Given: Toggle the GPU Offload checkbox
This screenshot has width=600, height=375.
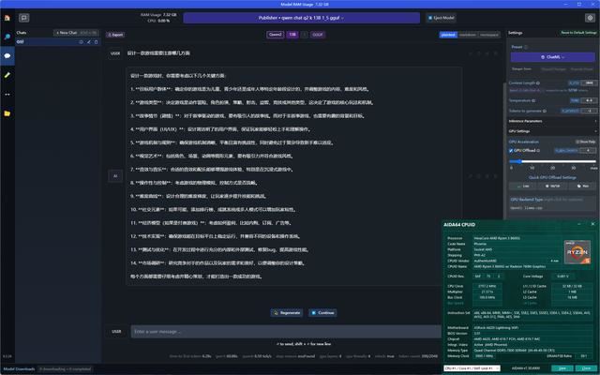Looking at the screenshot, I should click(x=513, y=150).
